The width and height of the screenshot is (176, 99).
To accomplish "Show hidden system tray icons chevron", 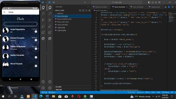I will pos(153,97).
